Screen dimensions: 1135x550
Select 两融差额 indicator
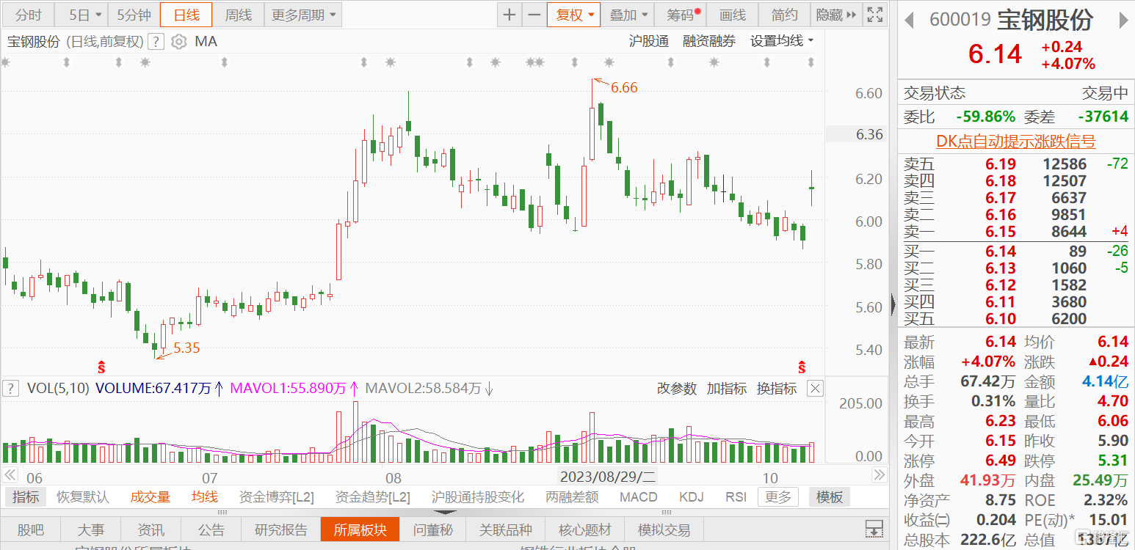[x=572, y=497]
